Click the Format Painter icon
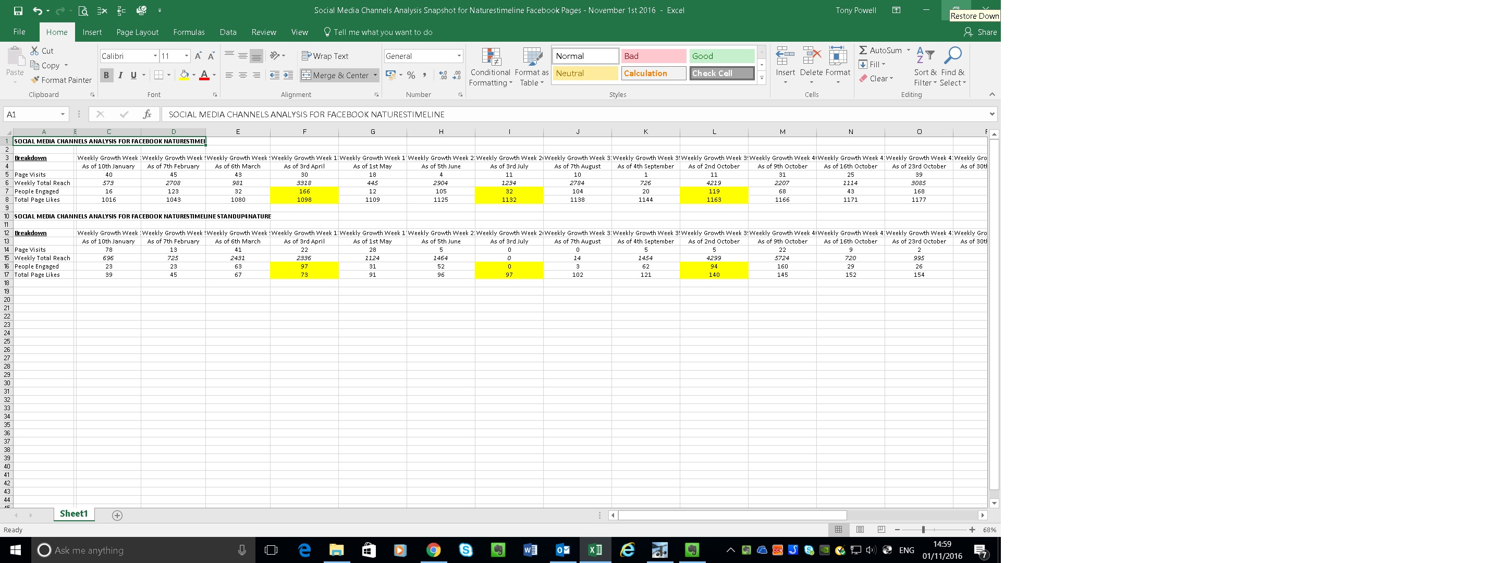1494x563 pixels. click(36, 80)
